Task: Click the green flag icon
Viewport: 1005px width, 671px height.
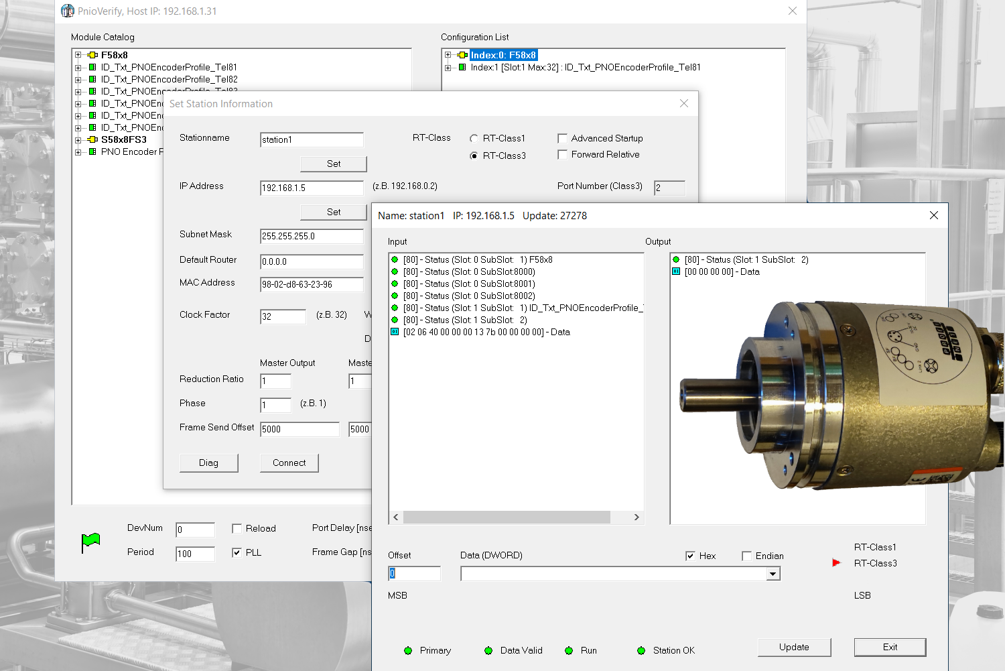Action: coord(90,542)
